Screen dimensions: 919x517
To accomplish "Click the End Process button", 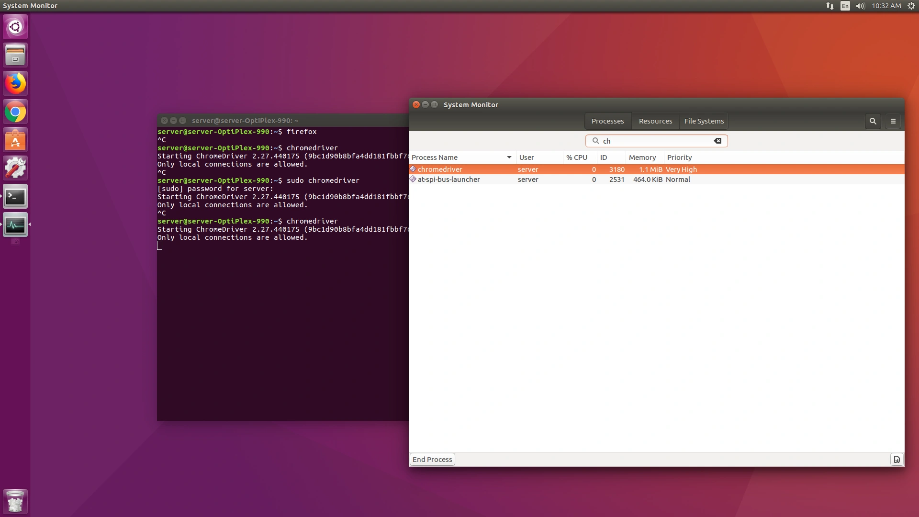I will [x=432, y=459].
